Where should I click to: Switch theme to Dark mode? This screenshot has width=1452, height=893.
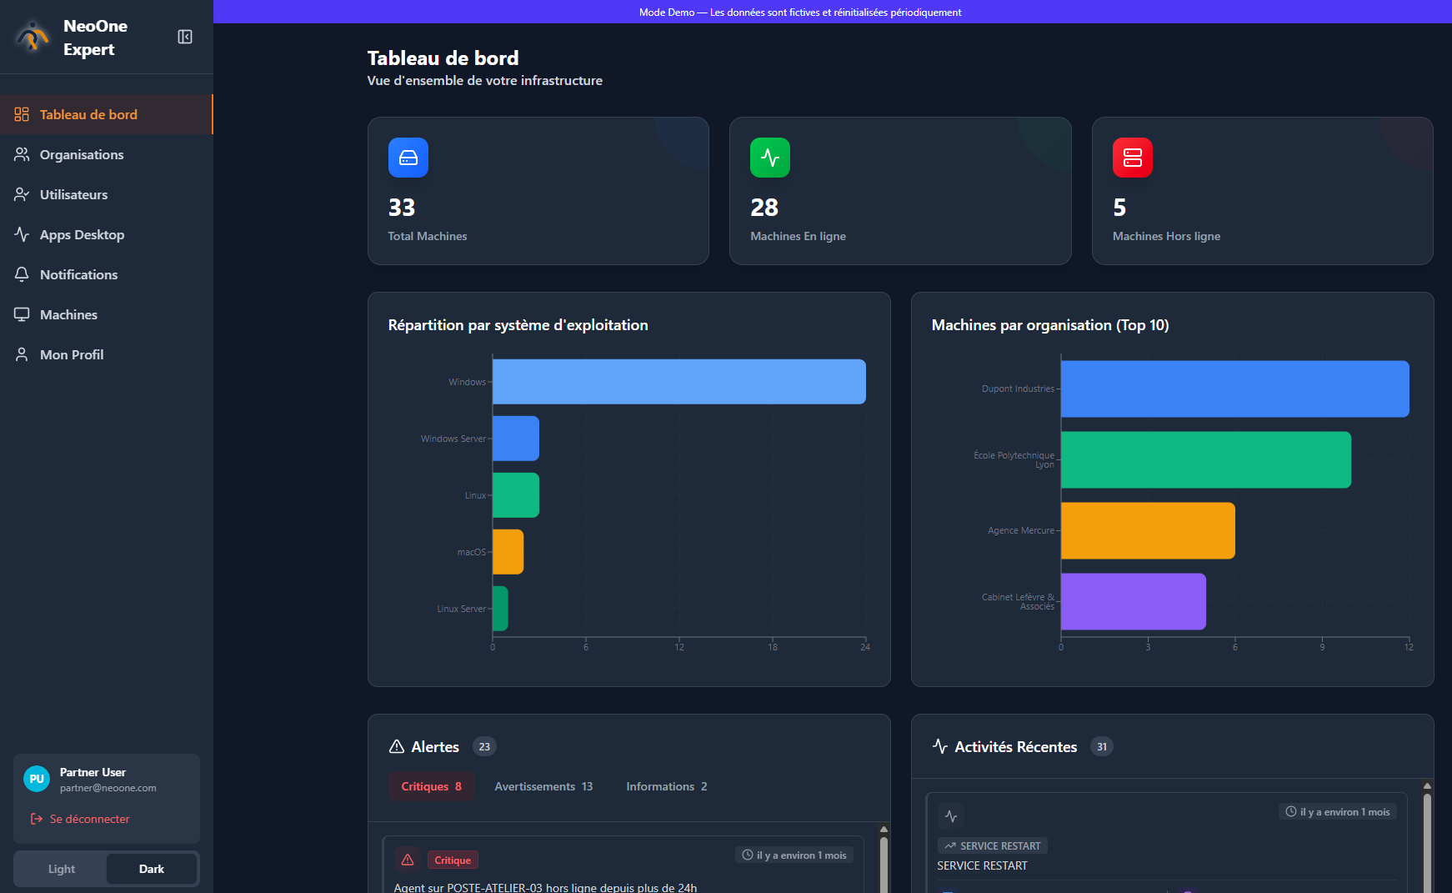152,869
